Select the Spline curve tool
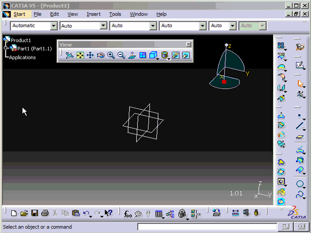 pos(300,194)
